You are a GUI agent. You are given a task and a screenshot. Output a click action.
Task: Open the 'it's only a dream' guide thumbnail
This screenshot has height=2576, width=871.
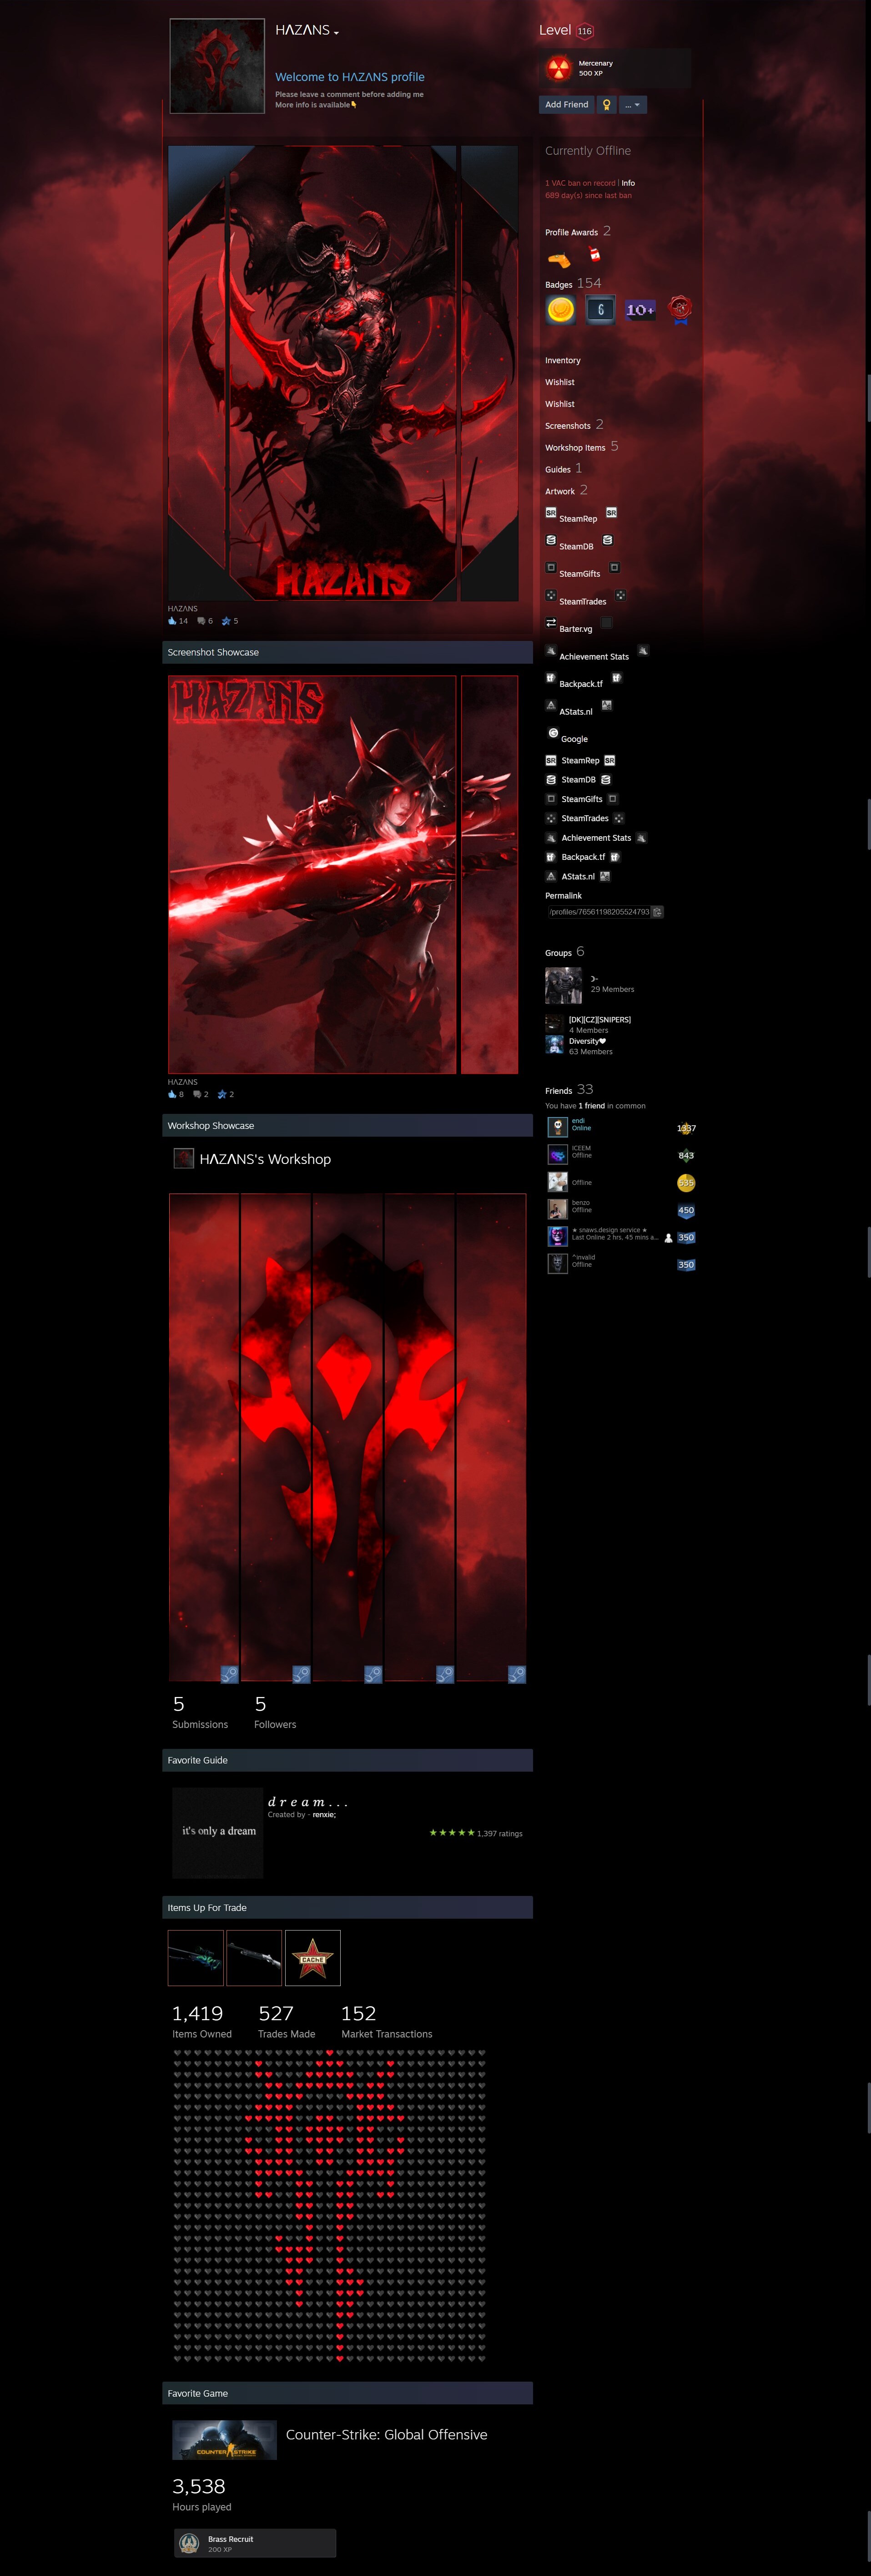tap(218, 1832)
